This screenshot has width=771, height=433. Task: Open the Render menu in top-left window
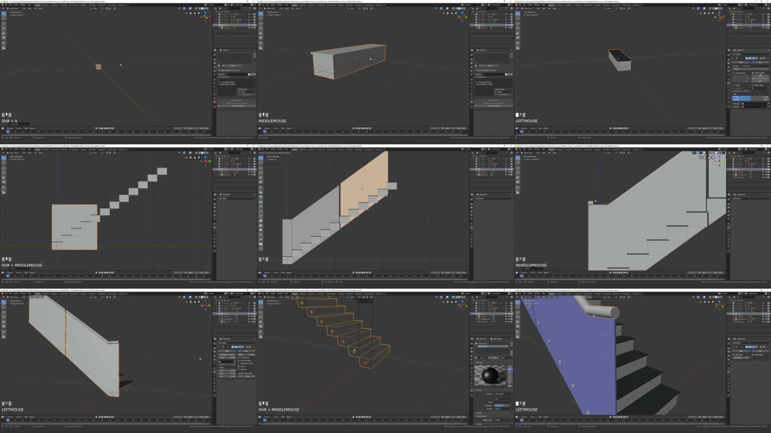(16, 5)
